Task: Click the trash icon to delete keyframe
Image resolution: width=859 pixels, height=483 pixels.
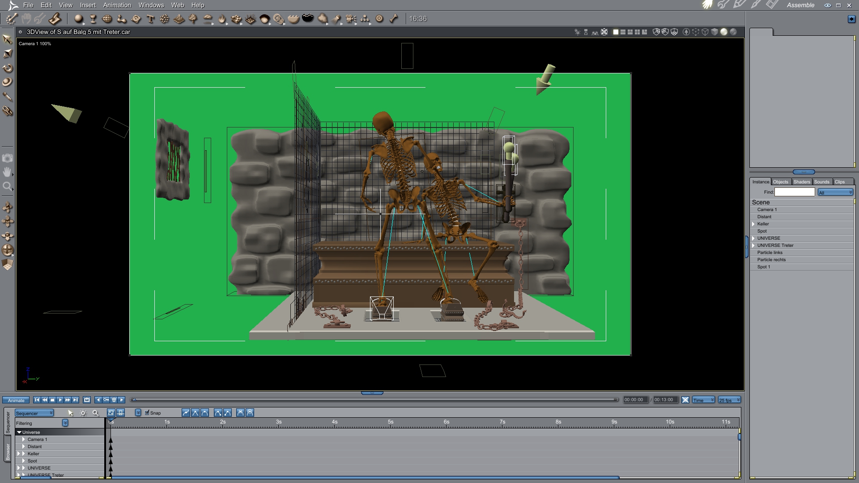Action: click(114, 400)
